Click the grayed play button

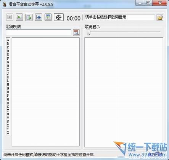(10, 17)
